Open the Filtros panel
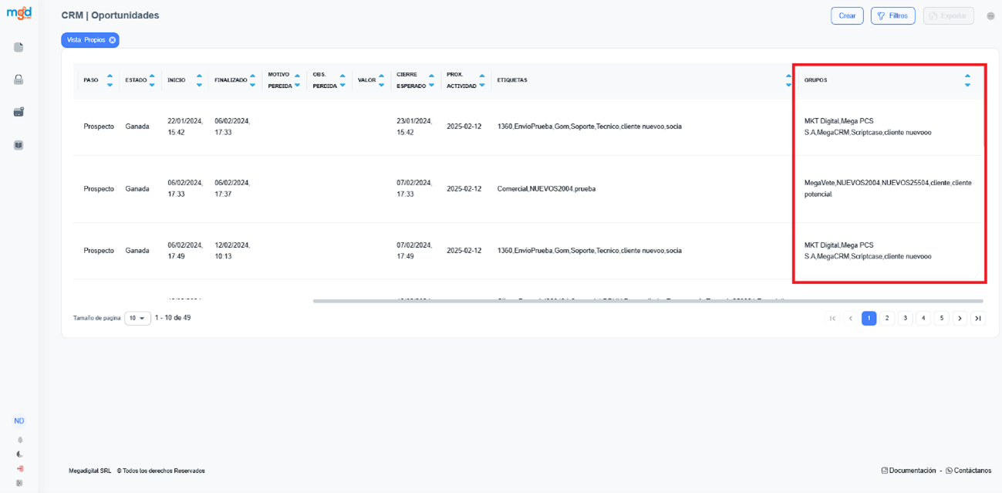The height and width of the screenshot is (493, 1002). click(x=892, y=15)
